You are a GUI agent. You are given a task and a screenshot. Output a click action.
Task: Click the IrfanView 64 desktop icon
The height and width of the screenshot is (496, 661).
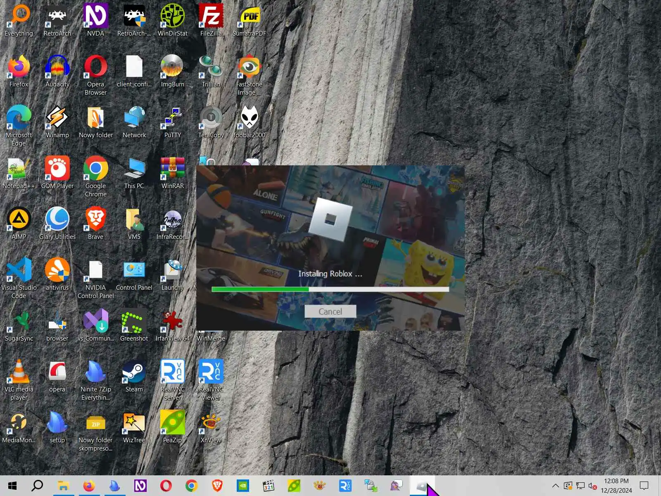click(172, 325)
